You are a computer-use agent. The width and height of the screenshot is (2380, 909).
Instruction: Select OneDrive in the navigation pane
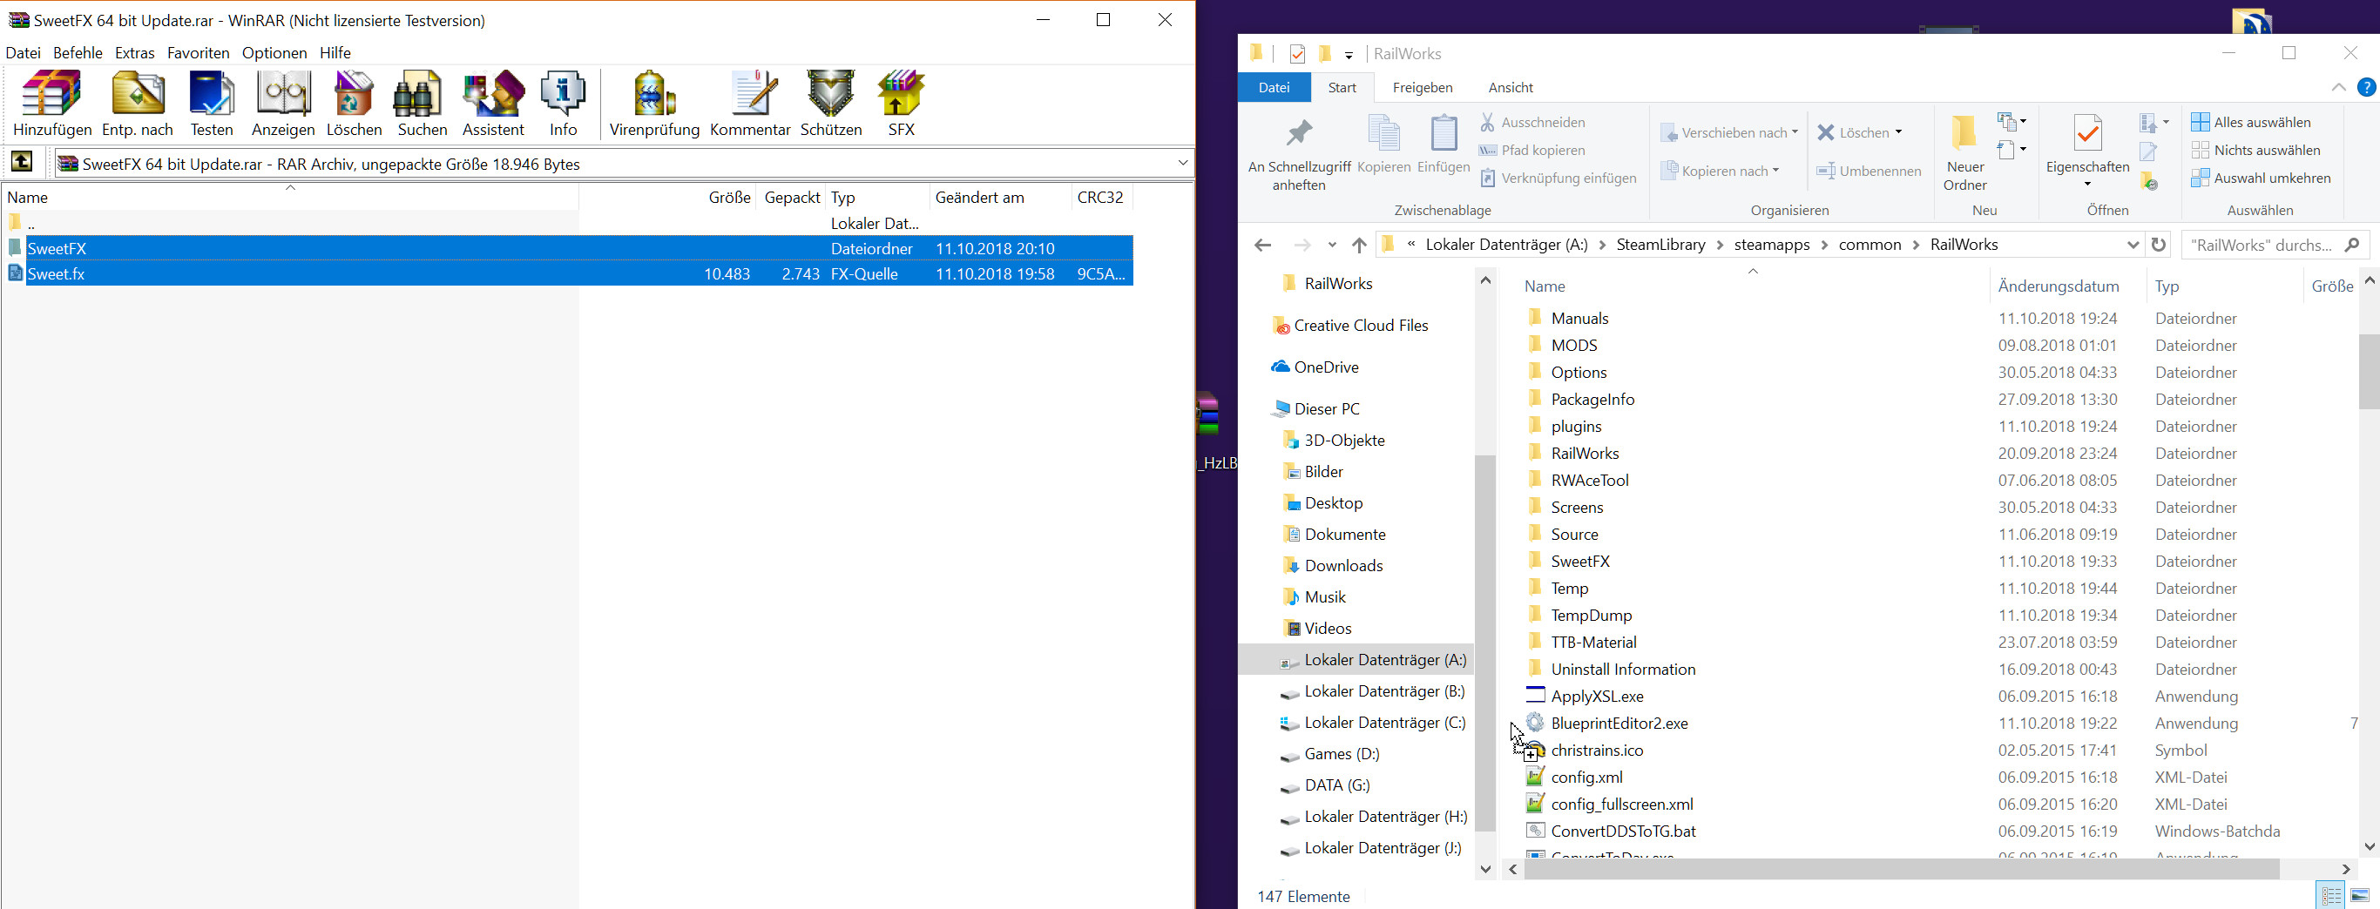point(1315,367)
